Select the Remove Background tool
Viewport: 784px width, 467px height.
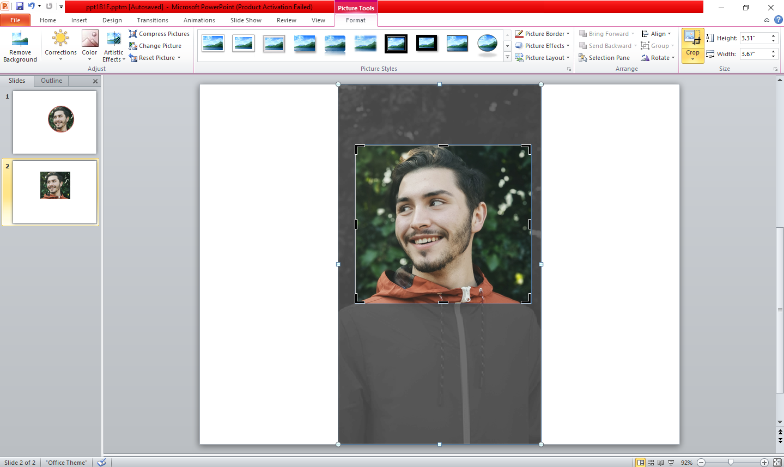pos(20,46)
